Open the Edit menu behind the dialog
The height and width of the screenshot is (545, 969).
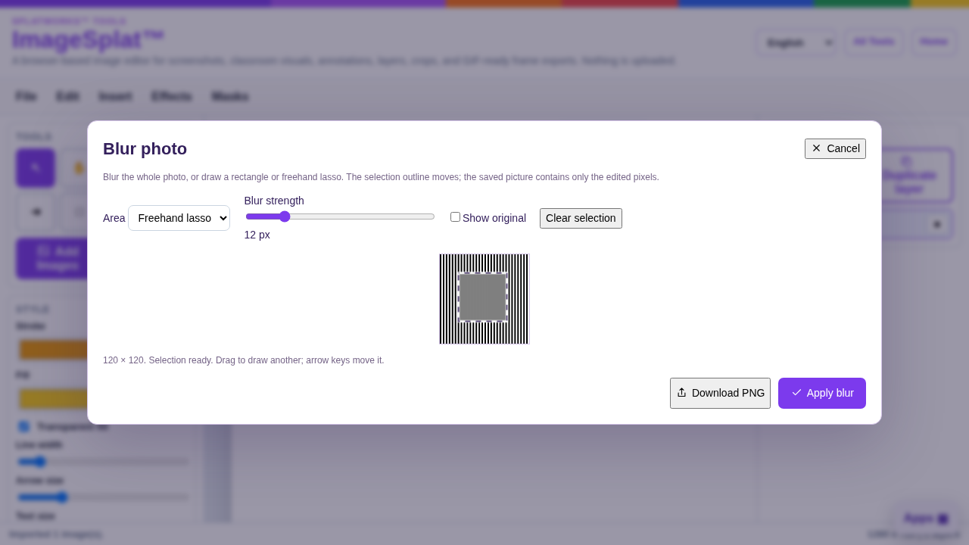pos(67,96)
